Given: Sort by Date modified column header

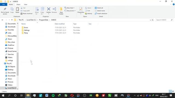Looking at the screenshot, I should point(60,24).
